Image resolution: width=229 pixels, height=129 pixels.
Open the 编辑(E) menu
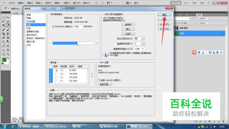coord(21,3)
